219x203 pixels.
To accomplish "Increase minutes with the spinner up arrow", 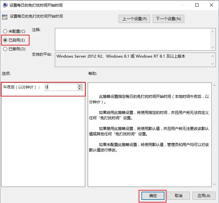I will (x=80, y=86).
